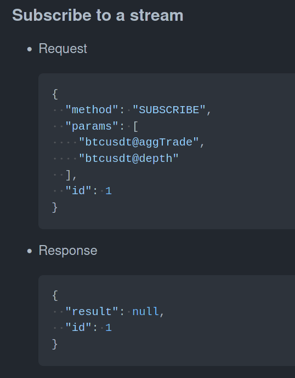Click the closing brace of request JSON
295x378 pixels.
[x=55, y=207]
